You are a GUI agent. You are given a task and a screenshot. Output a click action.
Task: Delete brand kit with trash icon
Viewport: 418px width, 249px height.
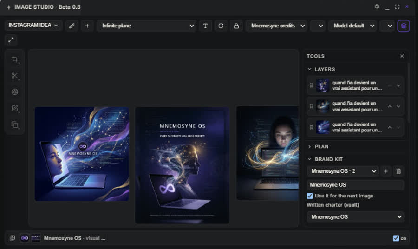[x=398, y=171]
